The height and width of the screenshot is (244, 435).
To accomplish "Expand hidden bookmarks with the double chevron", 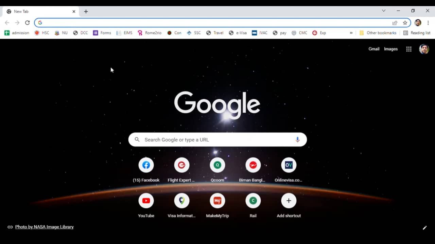I will coord(351,33).
